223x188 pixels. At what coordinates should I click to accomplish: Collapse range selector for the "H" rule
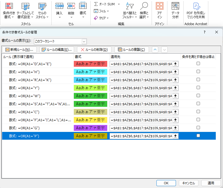pyautogui.click(x=175, y=72)
